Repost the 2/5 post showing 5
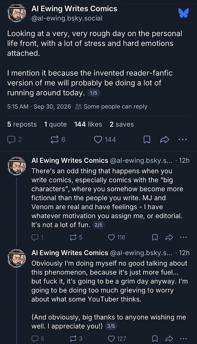 76,237
